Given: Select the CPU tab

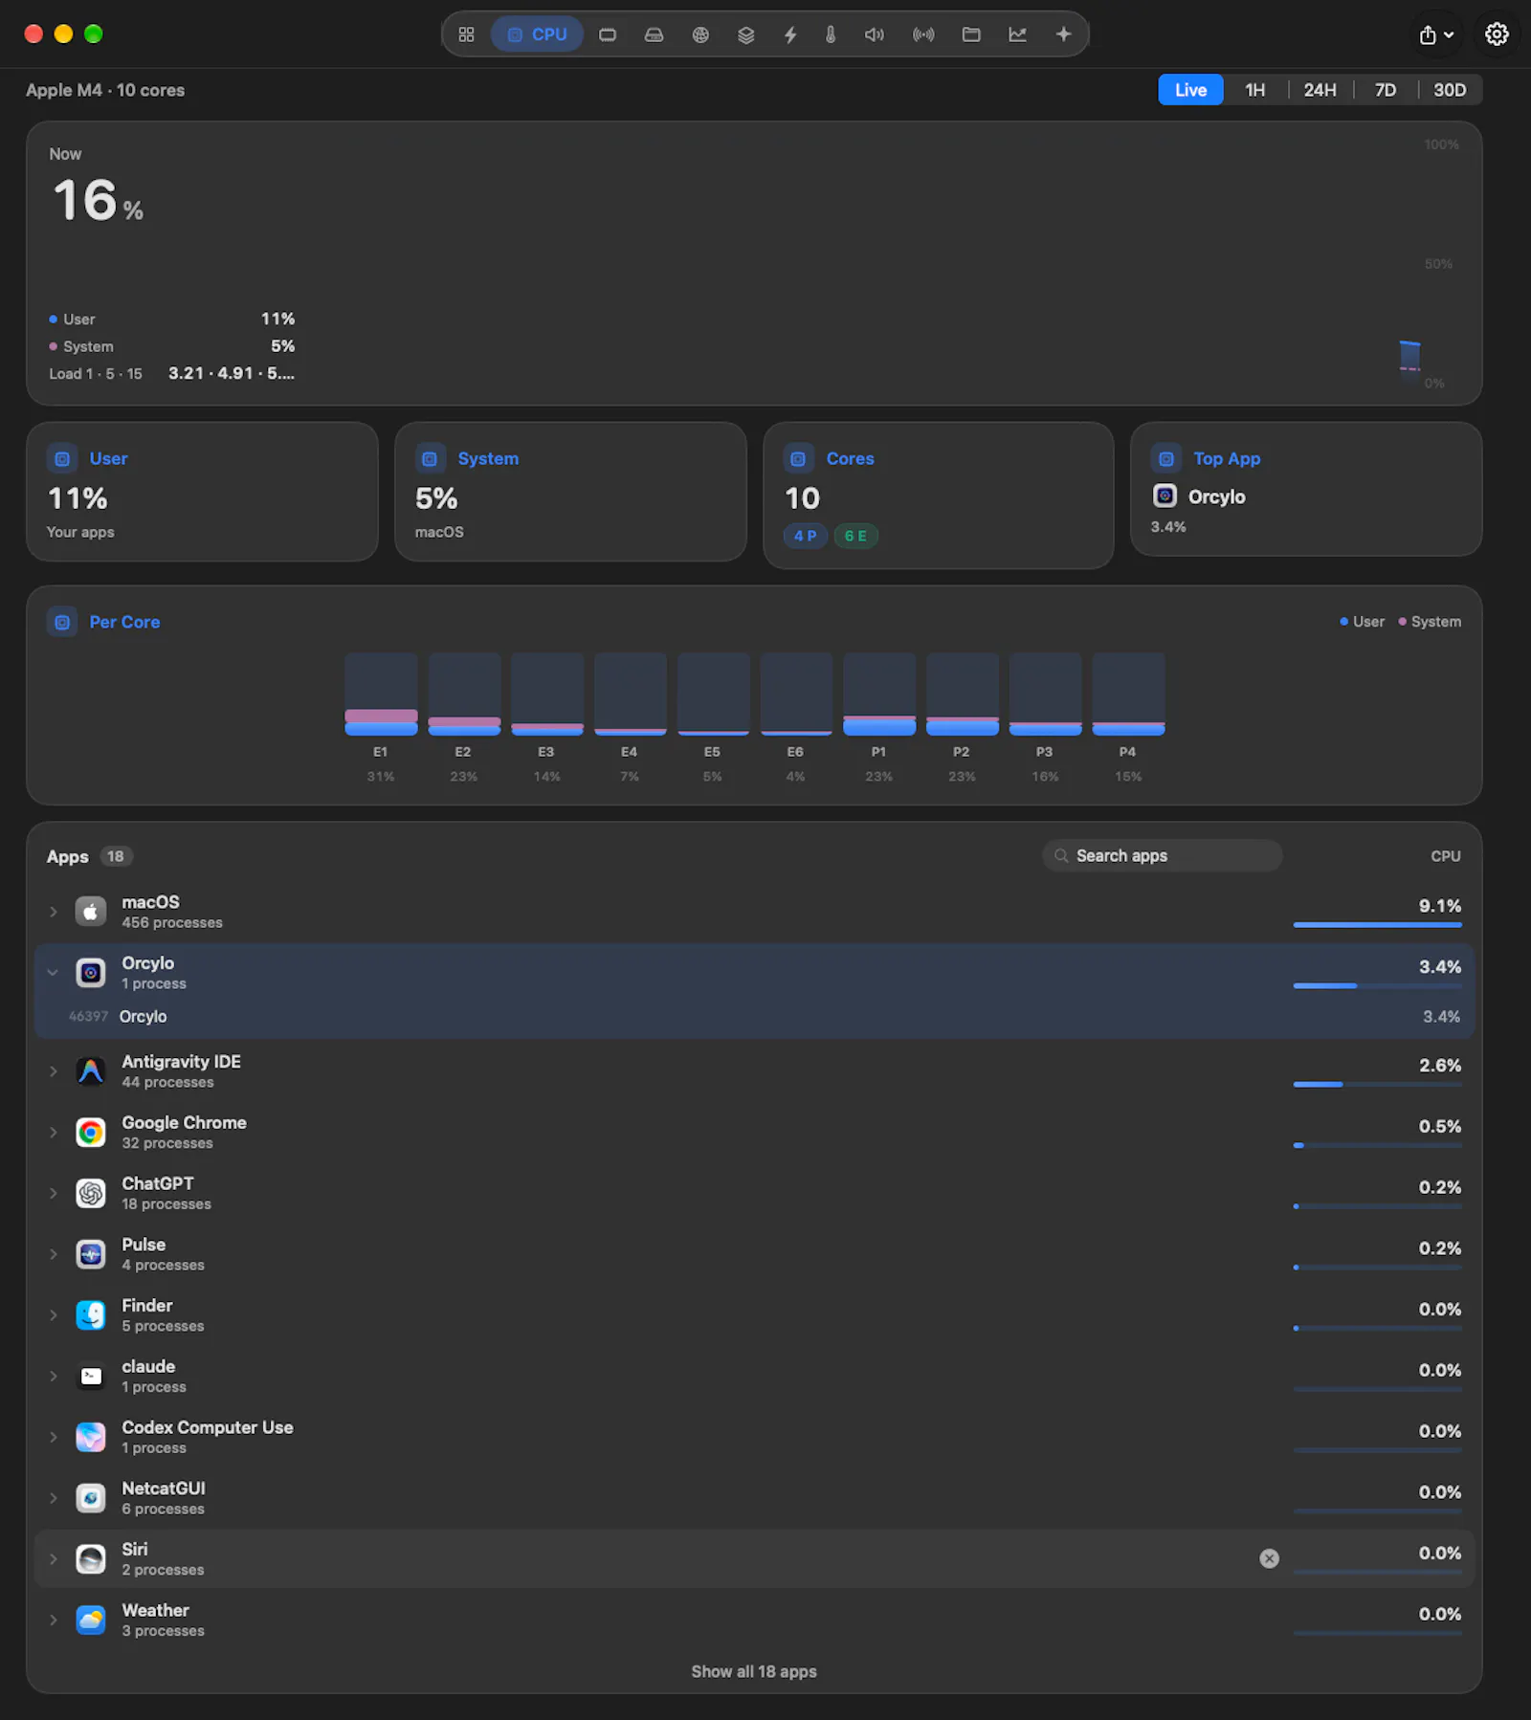Looking at the screenshot, I should click(x=537, y=34).
